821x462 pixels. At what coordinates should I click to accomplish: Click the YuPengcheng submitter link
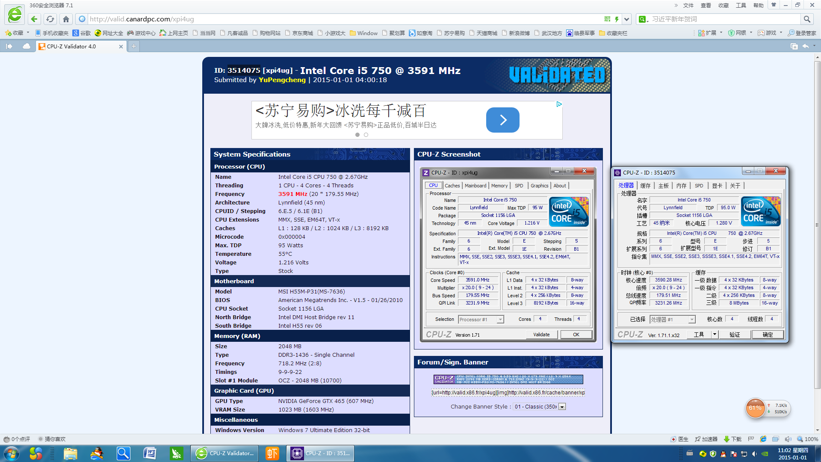[282, 80]
